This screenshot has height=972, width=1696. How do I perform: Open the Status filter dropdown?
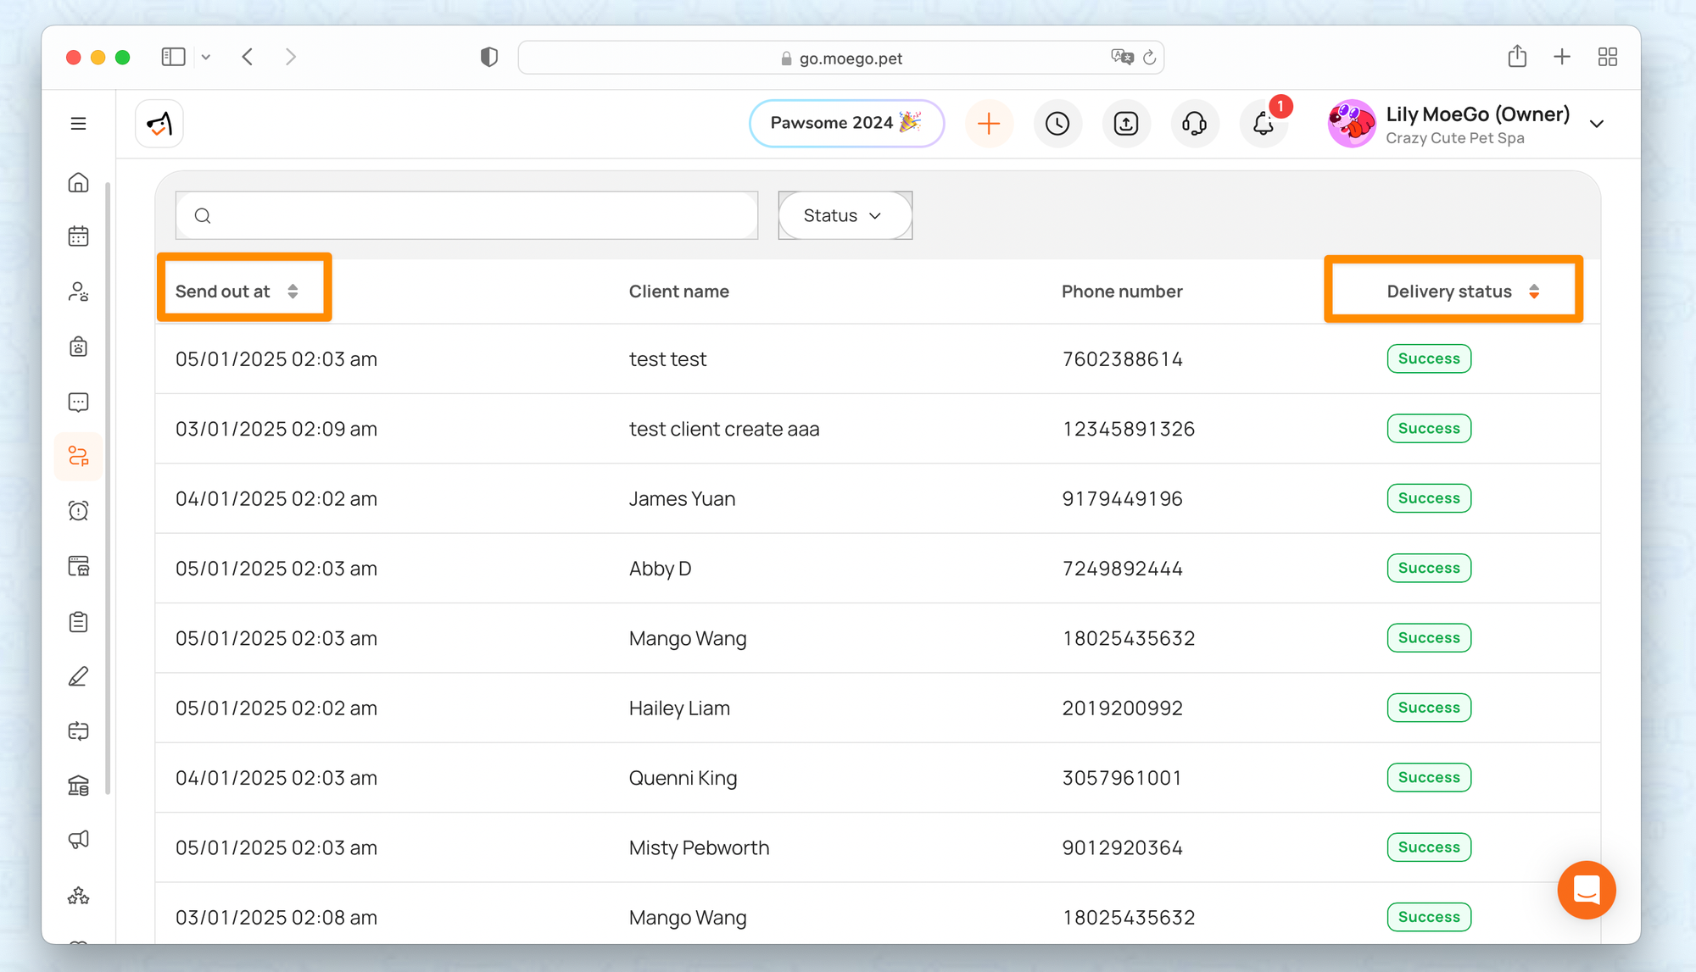tap(845, 215)
